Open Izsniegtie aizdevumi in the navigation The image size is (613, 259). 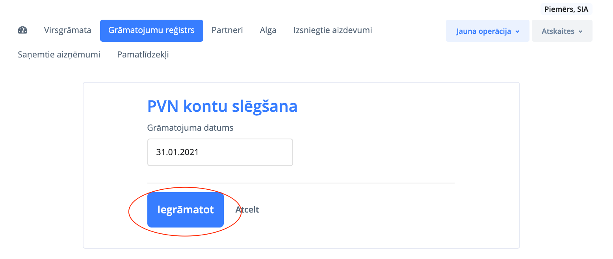(333, 30)
